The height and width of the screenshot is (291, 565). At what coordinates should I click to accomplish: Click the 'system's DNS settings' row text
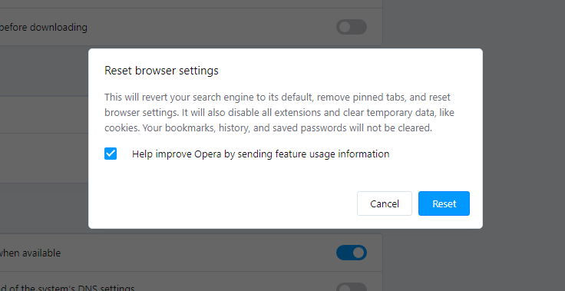(x=67, y=288)
